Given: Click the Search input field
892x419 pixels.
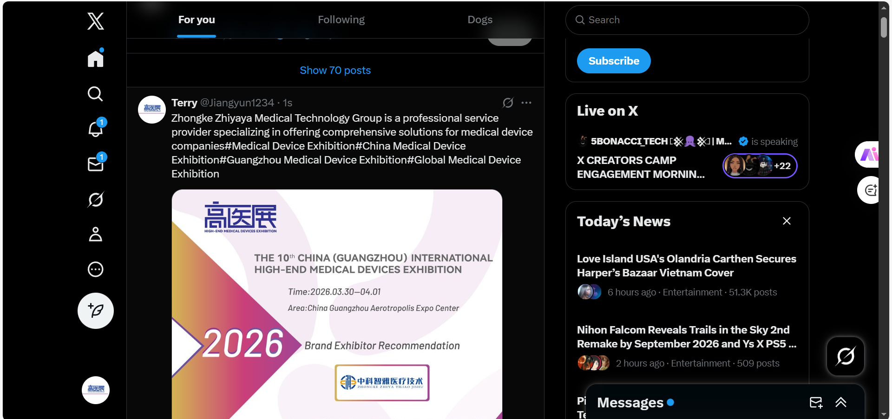Looking at the screenshot, I should [688, 20].
